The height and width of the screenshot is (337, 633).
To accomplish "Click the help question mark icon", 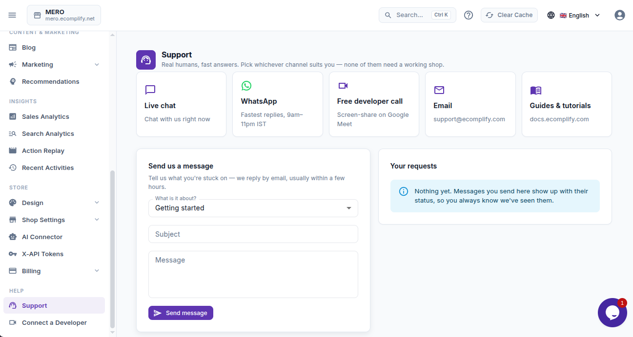I will (x=469, y=15).
